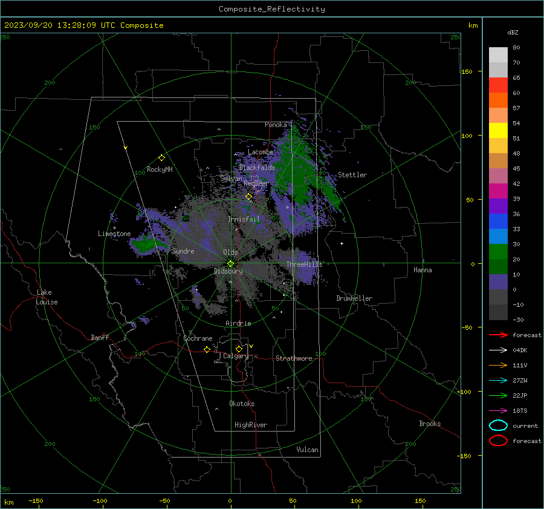Click the Strathmore city label

coord(294,358)
